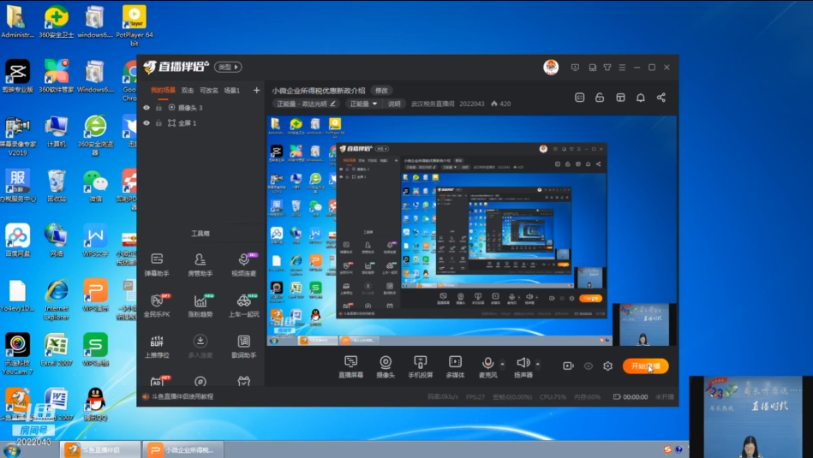Open the 房管助手 tool

pyautogui.click(x=200, y=264)
